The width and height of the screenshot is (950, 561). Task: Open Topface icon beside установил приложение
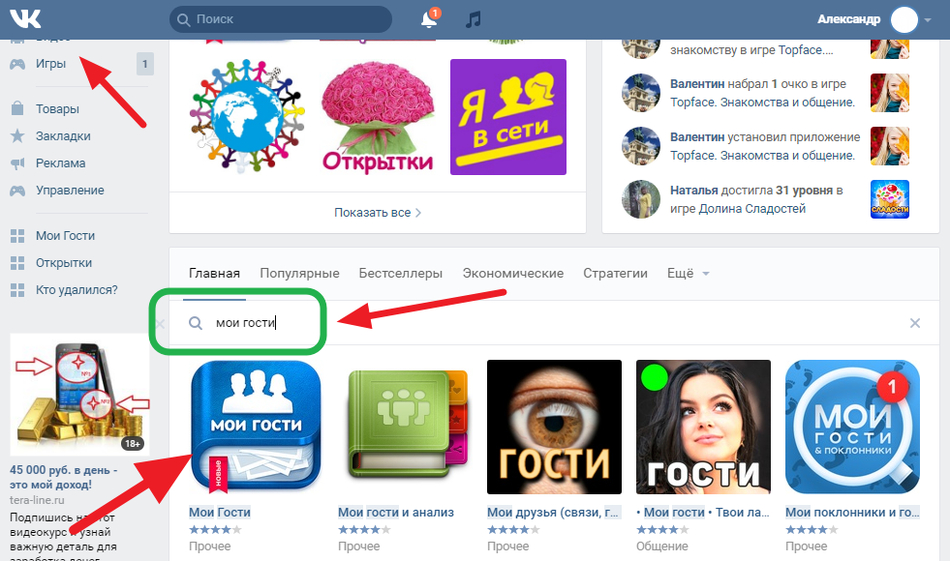tap(890, 146)
